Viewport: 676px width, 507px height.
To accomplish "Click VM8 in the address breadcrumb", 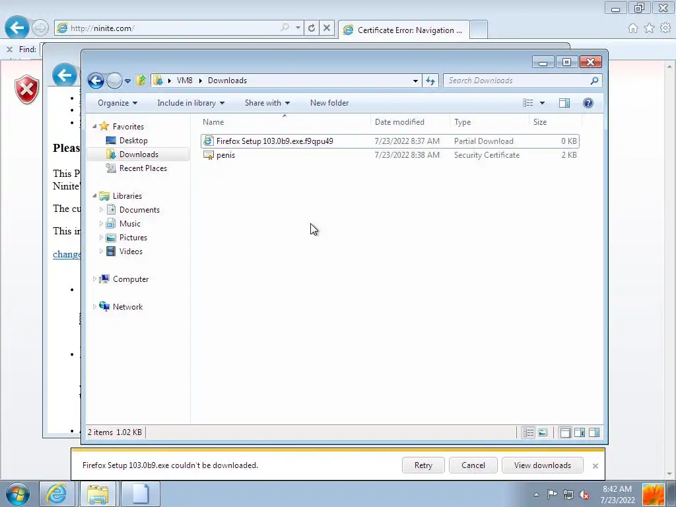I will pyautogui.click(x=185, y=81).
